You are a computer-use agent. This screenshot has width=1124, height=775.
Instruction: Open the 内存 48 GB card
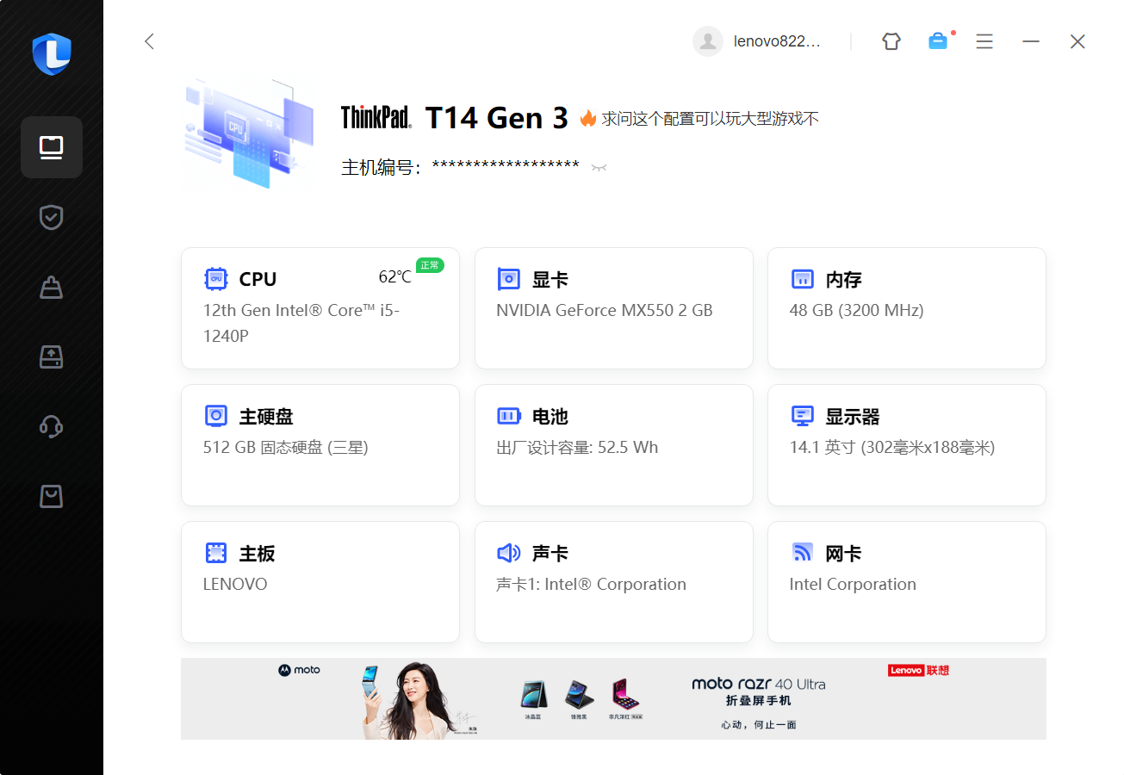(907, 308)
